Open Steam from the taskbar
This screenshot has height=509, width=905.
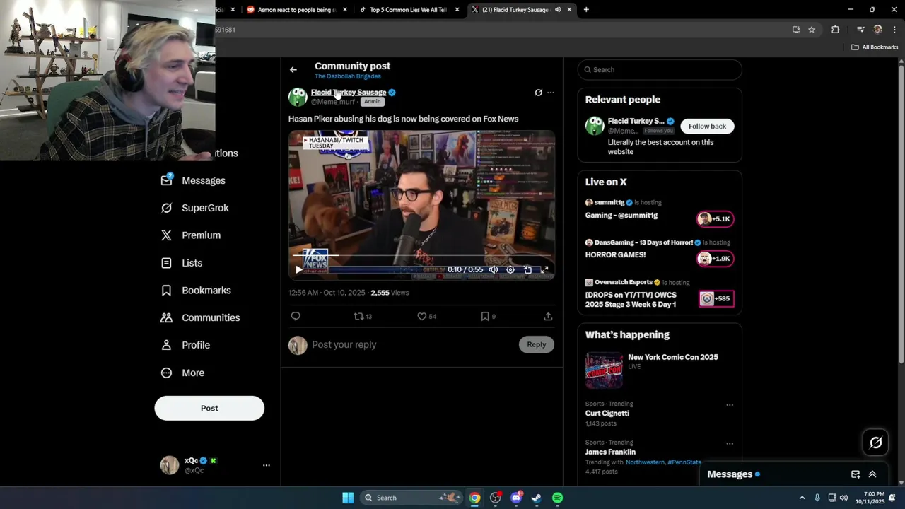tap(537, 498)
